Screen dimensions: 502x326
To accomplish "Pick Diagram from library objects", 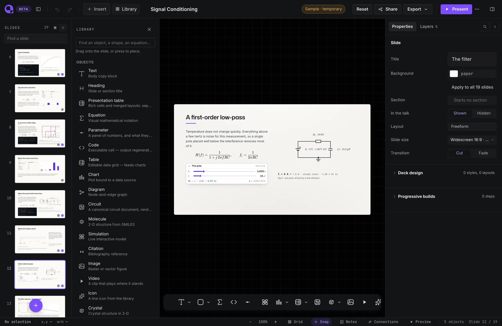I will 115,192.
